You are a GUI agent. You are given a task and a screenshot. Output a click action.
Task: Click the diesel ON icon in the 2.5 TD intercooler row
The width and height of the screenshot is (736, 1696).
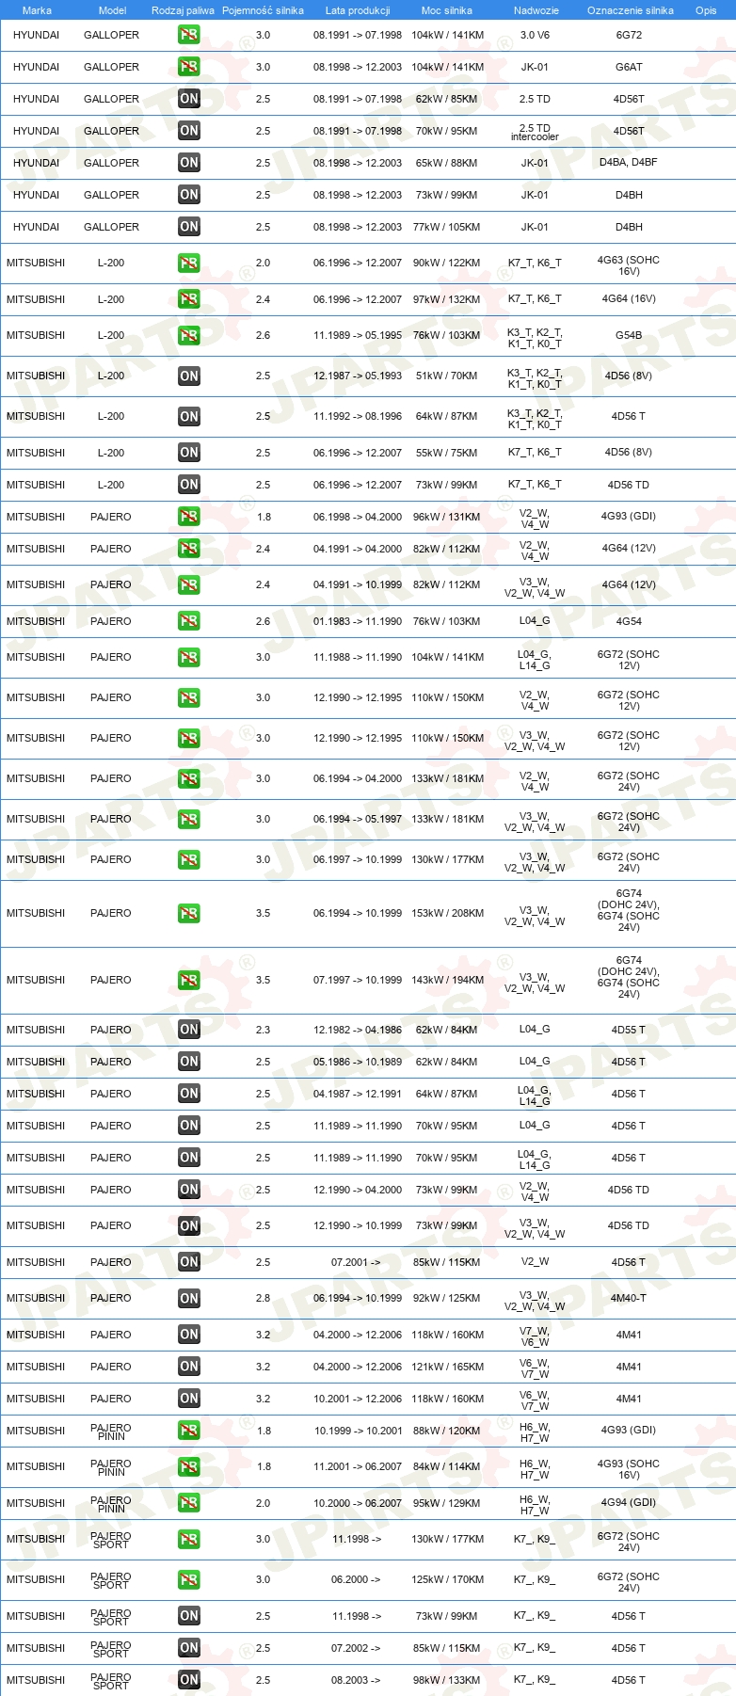click(x=189, y=131)
